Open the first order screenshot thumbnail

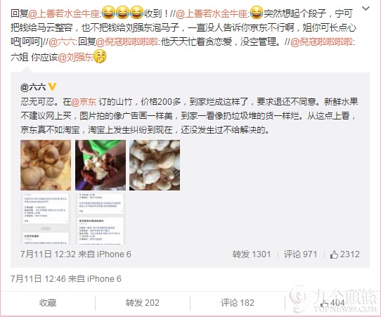pyautogui.click(x=46, y=219)
